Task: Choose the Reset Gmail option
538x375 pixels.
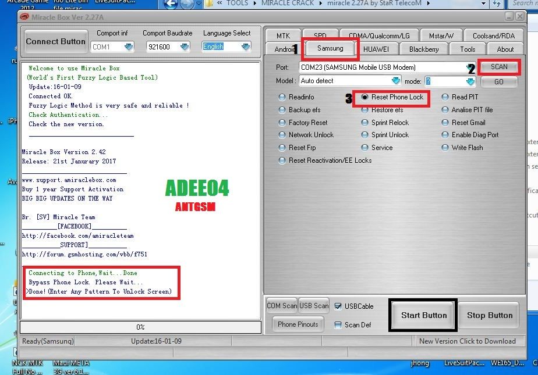Action: [x=464, y=123]
